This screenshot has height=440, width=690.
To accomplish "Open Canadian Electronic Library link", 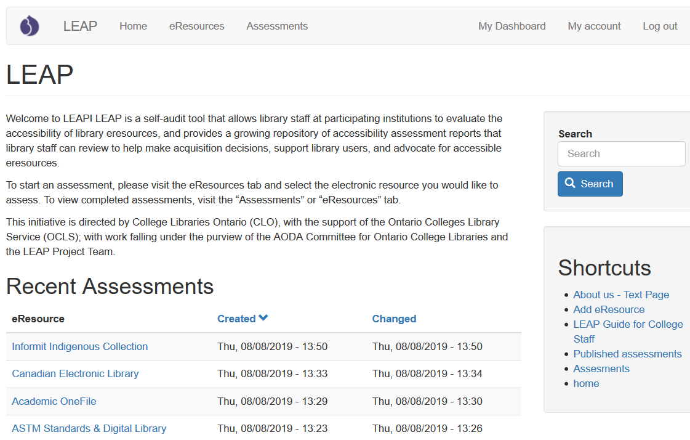I will pyautogui.click(x=75, y=373).
